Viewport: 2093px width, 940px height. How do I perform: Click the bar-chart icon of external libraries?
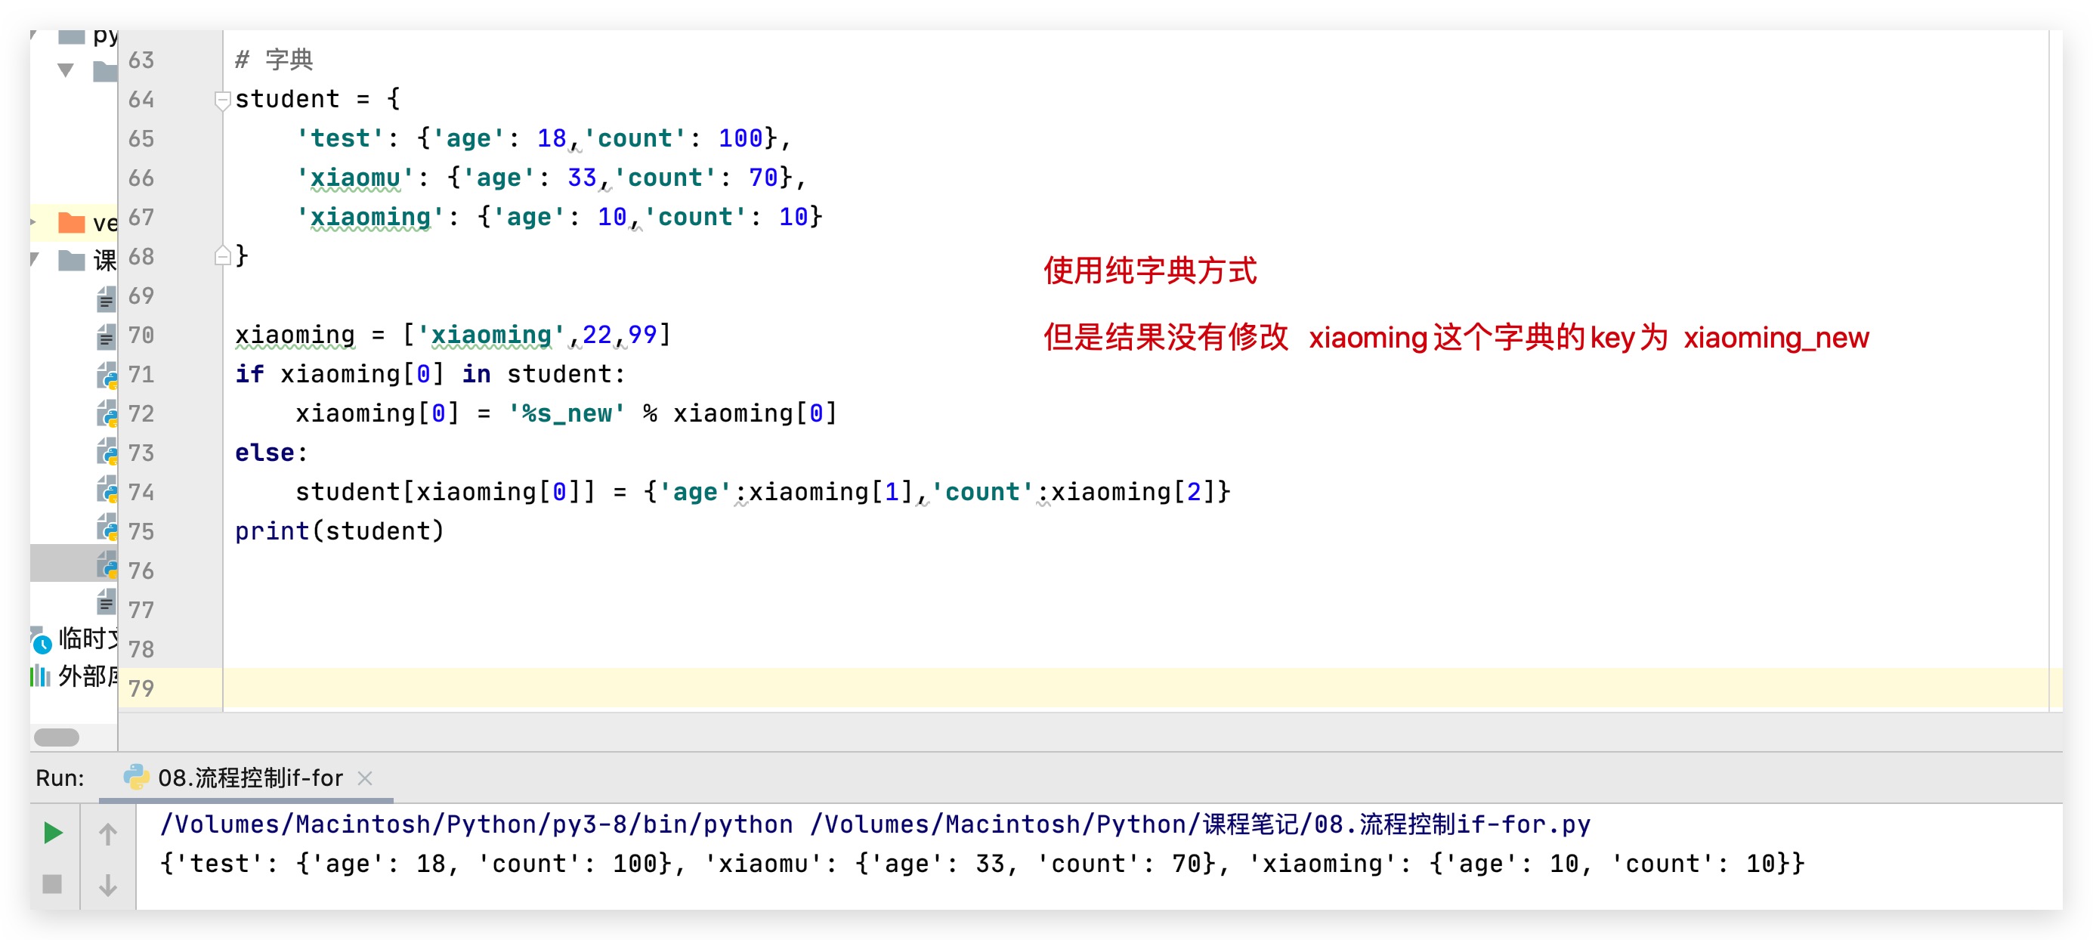(x=40, y=675)
